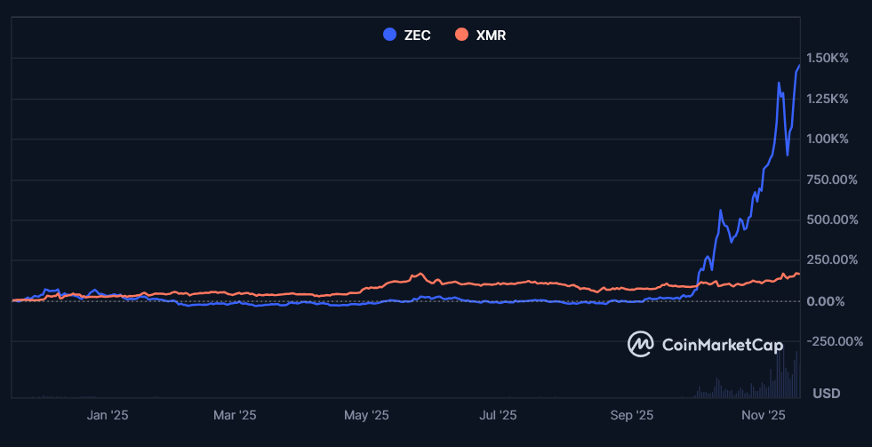
Task: Click the -250.00% y-axis label
Action: 834,341
